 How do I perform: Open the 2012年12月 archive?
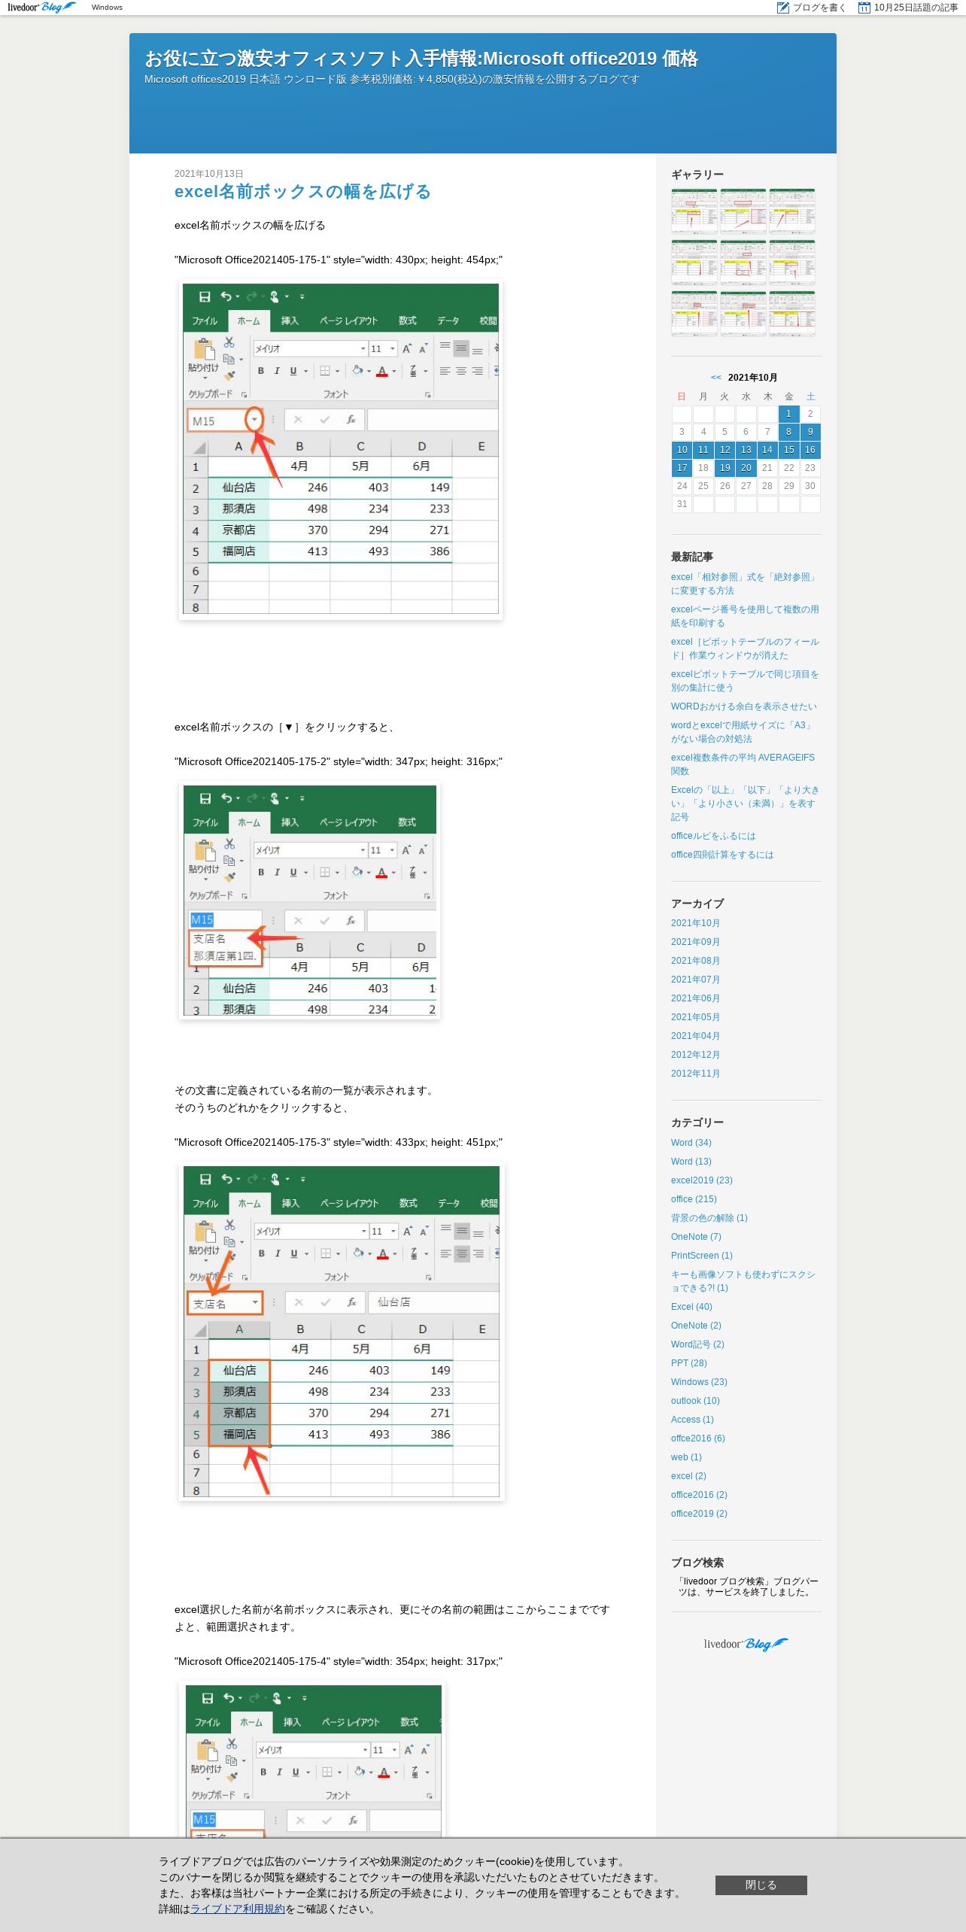click(x=695, y=1055)
